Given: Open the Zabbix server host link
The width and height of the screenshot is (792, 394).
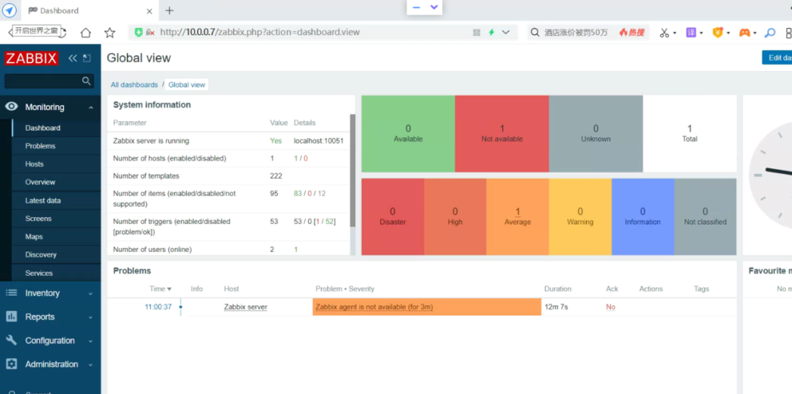Looking at the screenshot, I should tap(245, 307).
